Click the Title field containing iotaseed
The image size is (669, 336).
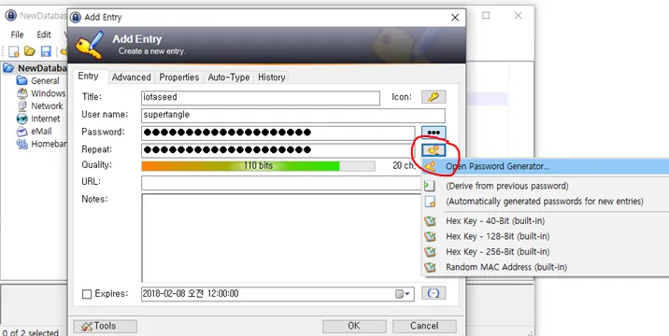(261, 98)
